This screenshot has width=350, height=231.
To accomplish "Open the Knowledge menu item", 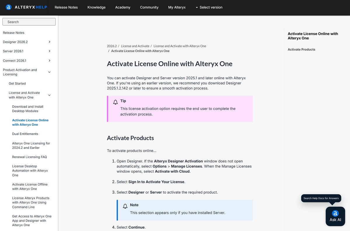I will click(x=97, y=7).
